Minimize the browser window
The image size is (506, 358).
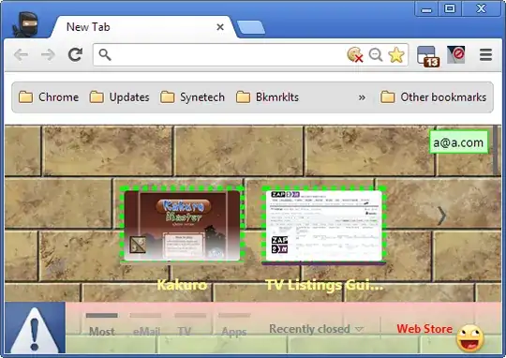pyautogui.click(x=426, y=8)
